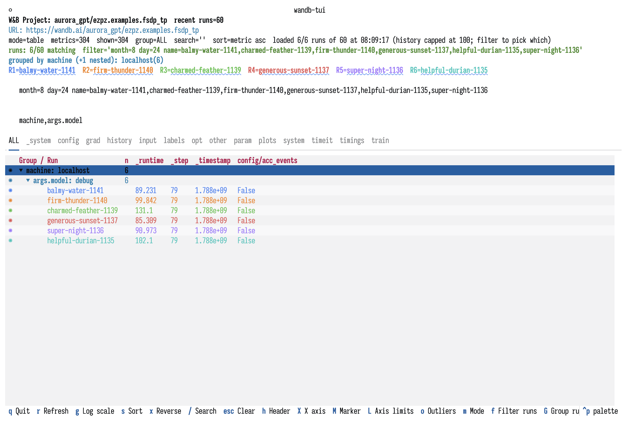Select the timeit tab
The height and width of the screenshot is (421, 627).
pos(322,140)
